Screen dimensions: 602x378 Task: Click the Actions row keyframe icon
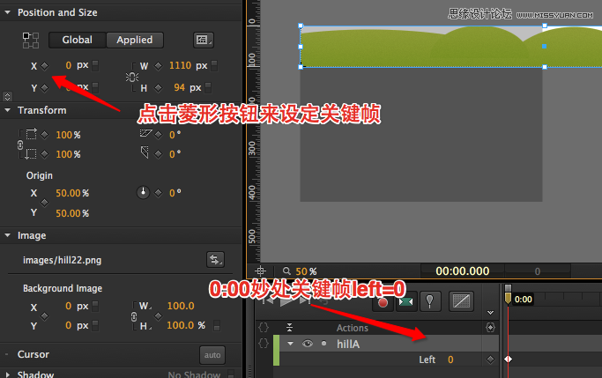[x=490, y=328]
